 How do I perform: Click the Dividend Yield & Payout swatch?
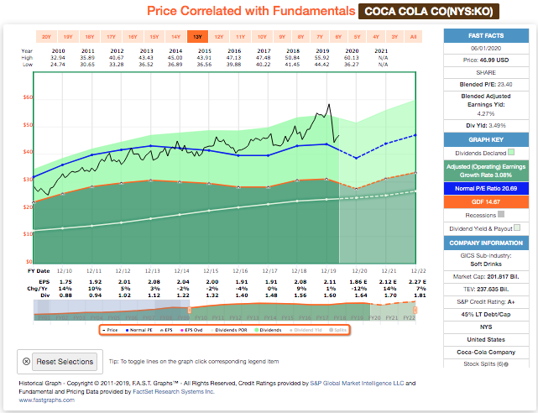[517, 227]
